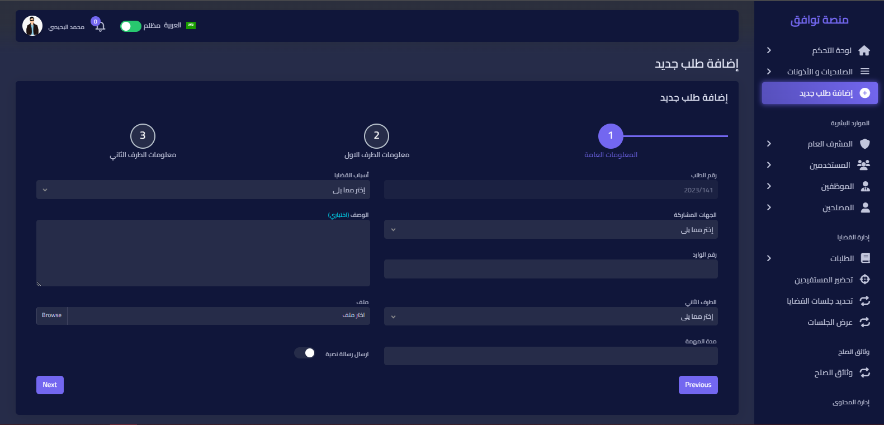Viewport: 884px width, 425px height.
Task: Click the plus icon on إضافة طلب جديد
Action: (x=864, y=93)
